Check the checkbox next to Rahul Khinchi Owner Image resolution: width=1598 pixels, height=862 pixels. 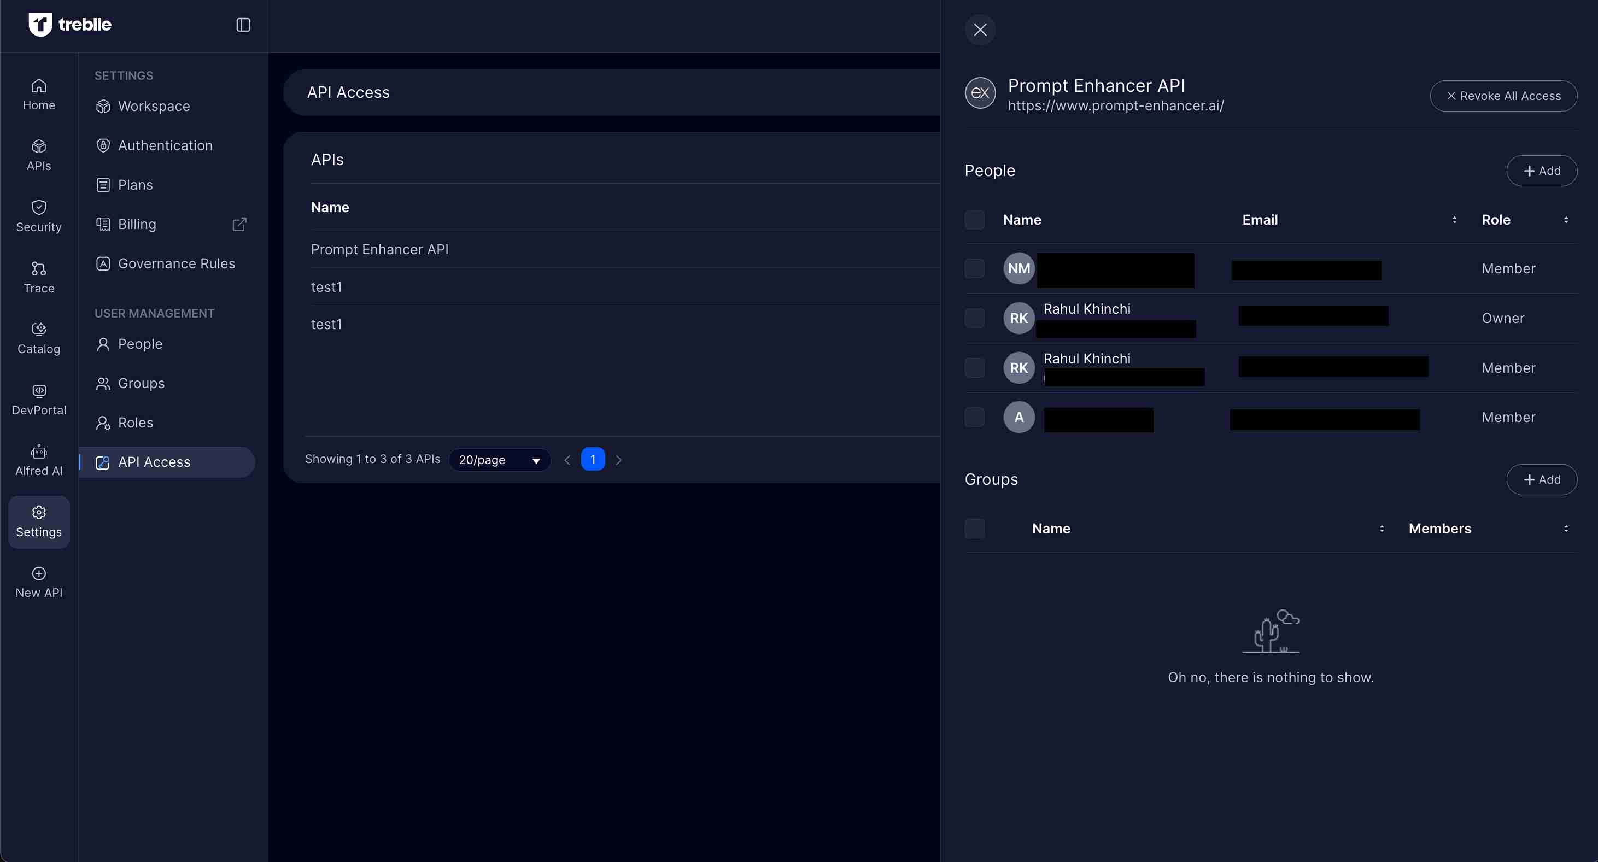(x=974, y=318)
